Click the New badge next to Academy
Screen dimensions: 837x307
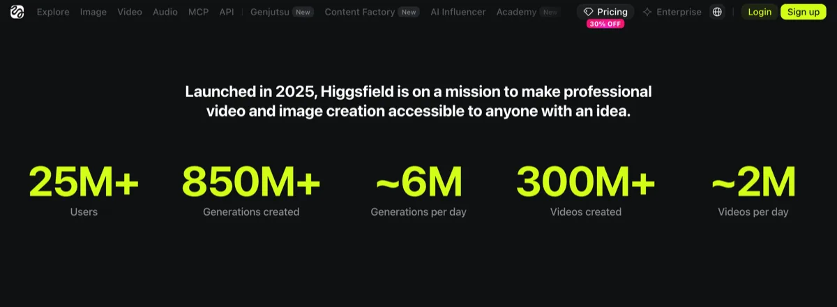click(x=550, y=12)
